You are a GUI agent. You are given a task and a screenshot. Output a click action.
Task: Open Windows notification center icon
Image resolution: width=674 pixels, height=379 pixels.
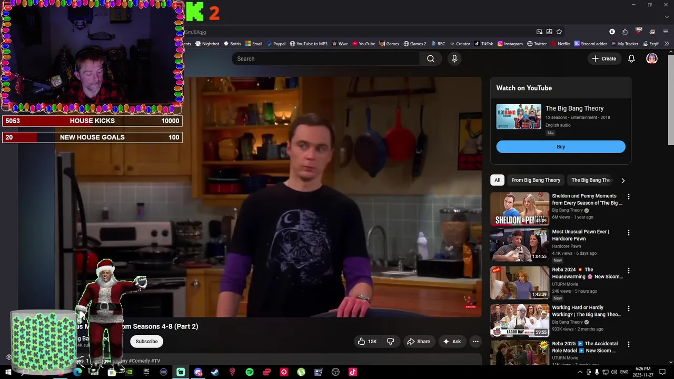(662, 372)
